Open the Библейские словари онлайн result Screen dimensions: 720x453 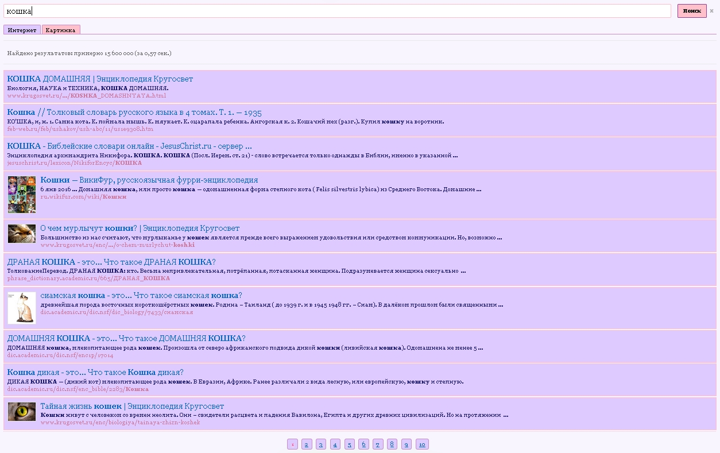(x=129, y=146)
